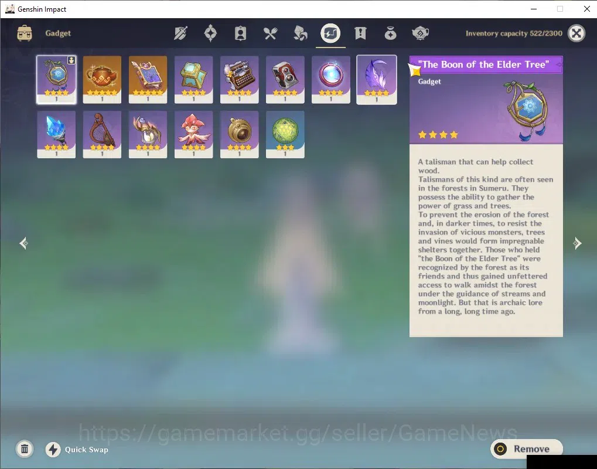597x469 pixels.
Task: Click the item description text
Action: [486, 237]
